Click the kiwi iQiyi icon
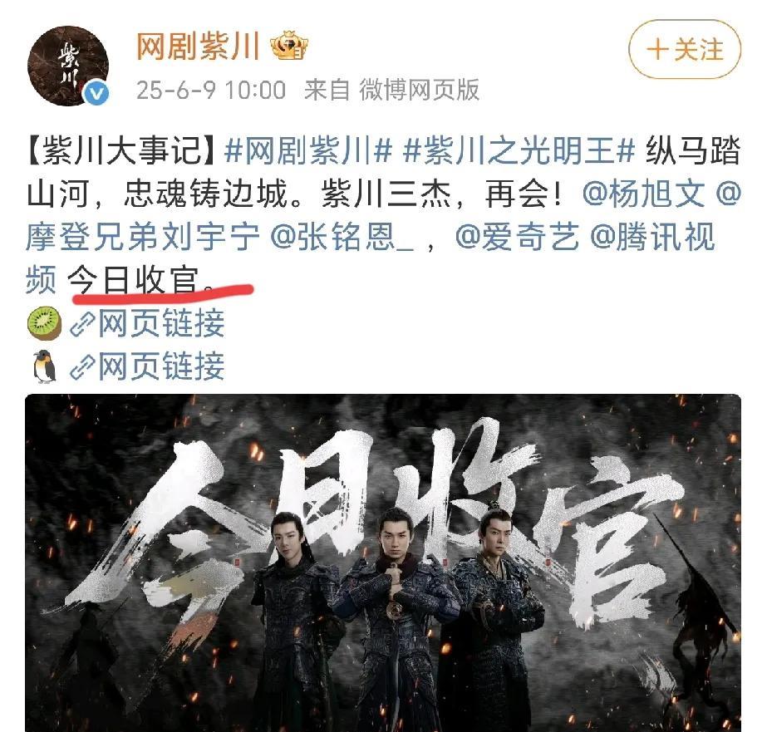Viewport: 767px width, 732px height. tap(44, 323)
